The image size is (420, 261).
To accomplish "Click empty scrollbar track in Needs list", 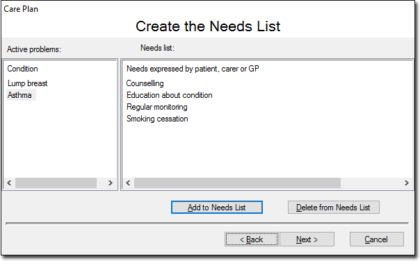I will tap(371, 183).
